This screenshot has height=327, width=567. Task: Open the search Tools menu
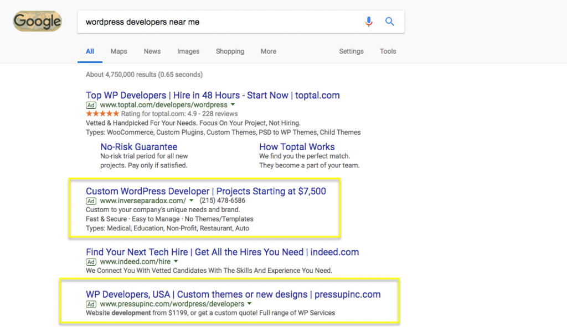point(388,51)
